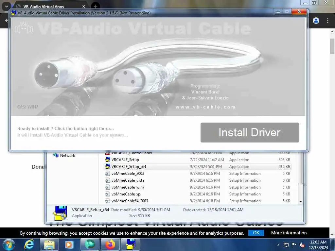The width and height of the screenshot is (335, 251).
Task: Select vbMmeCable_xp setup information icon
Action: point(107,194)
